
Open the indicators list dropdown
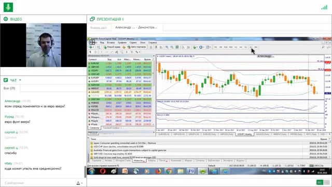(195, 47)
